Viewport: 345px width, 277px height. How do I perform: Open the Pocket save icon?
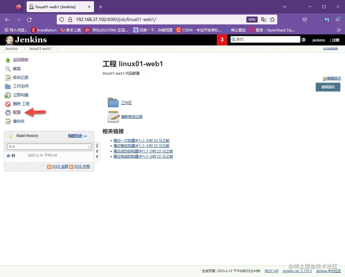[305, 20]
